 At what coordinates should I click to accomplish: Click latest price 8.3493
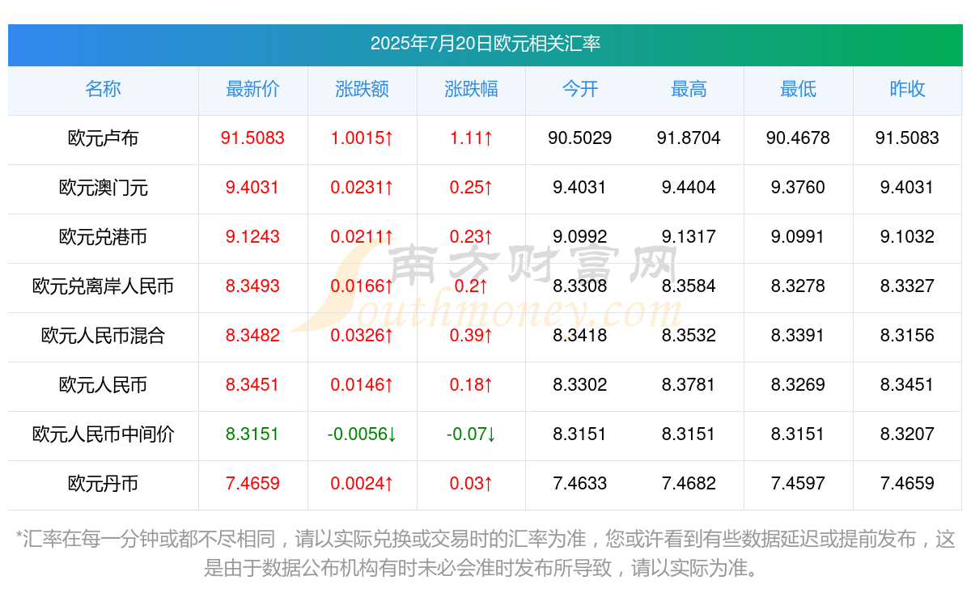[252, 286]
